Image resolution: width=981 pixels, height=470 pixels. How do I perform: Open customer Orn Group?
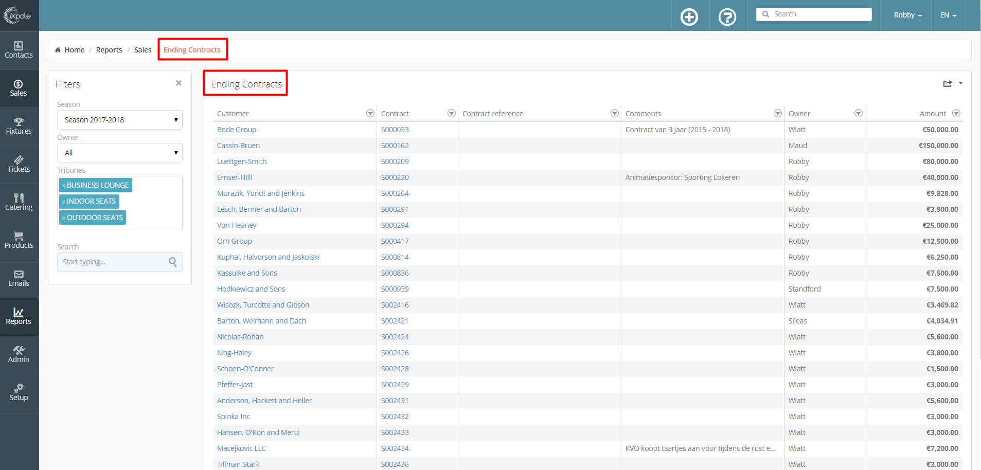235,241
